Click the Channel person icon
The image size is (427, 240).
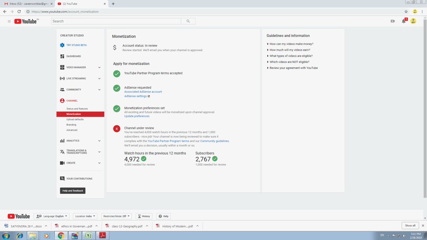click(x=62, y=101)
